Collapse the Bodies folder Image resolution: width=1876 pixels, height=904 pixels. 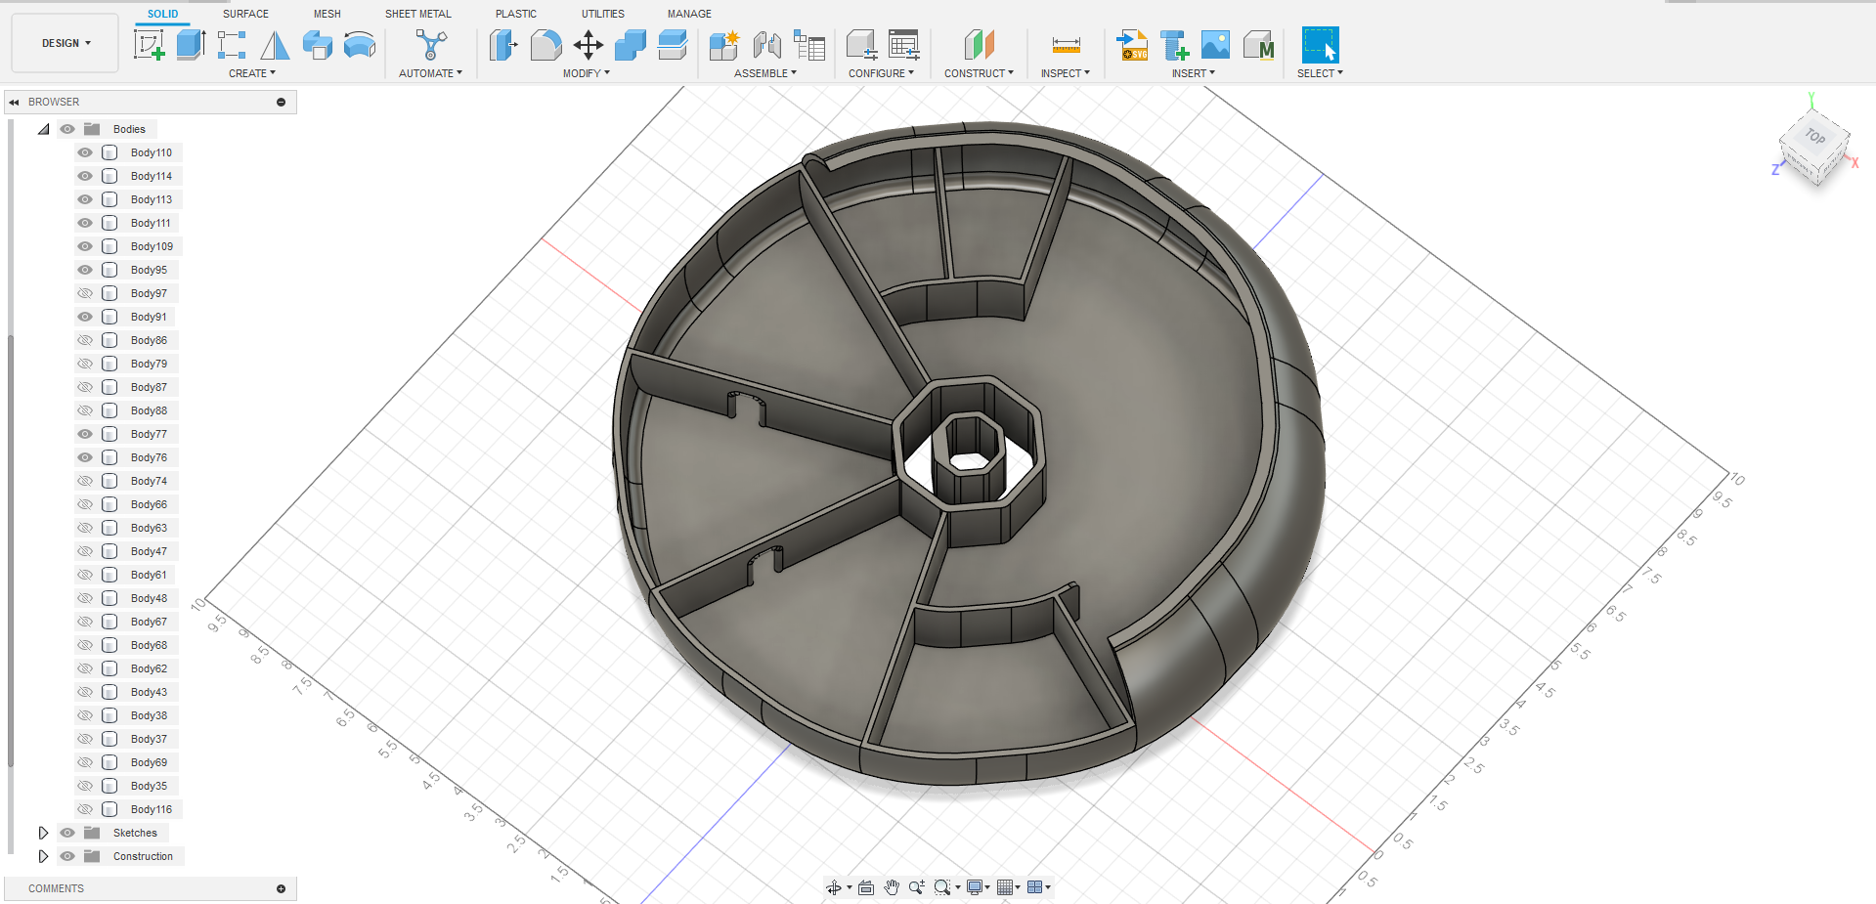[43, 129]
